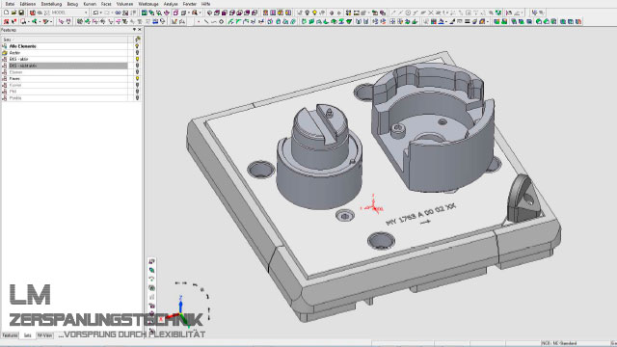This screenshot has width=617, height=347.
Task: Open the MODEL combo box dropdown
Action: pos(86,13)
